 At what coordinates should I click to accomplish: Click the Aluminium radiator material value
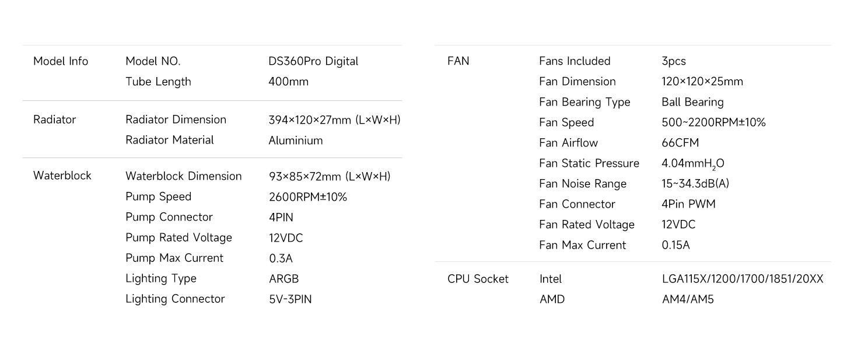pyautogui.click(x=295, y=141)
